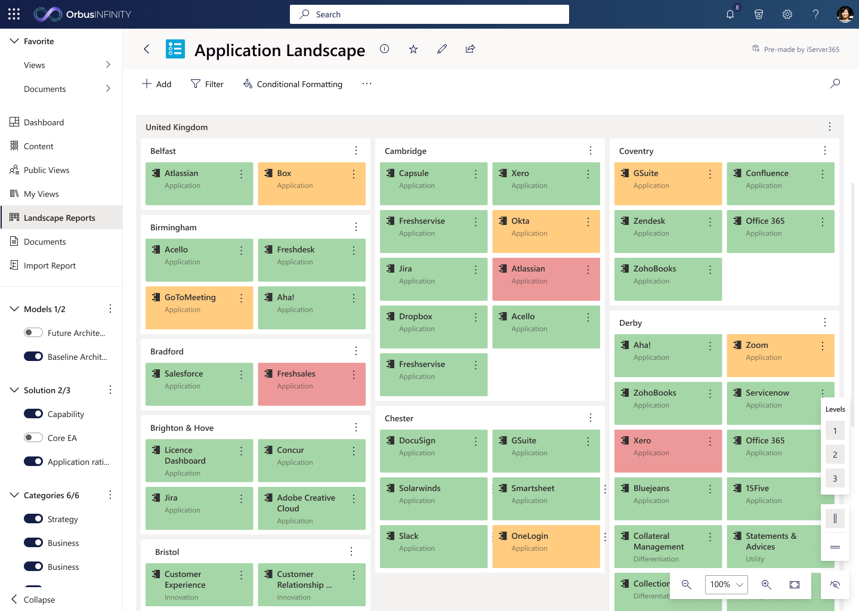
Task: Open the recycle bin icon in header
Action: pos(759,14)
